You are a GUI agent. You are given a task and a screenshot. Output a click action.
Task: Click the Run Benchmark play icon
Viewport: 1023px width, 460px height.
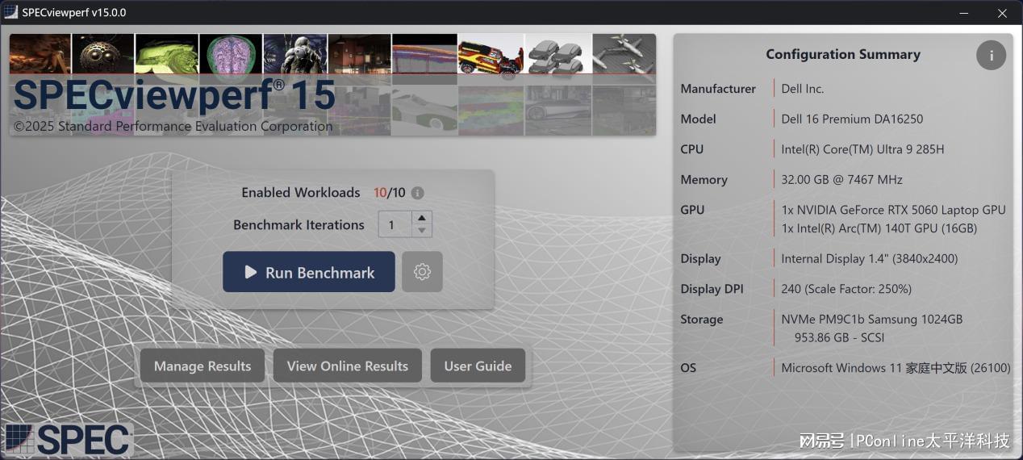click(x=250, y=273)
